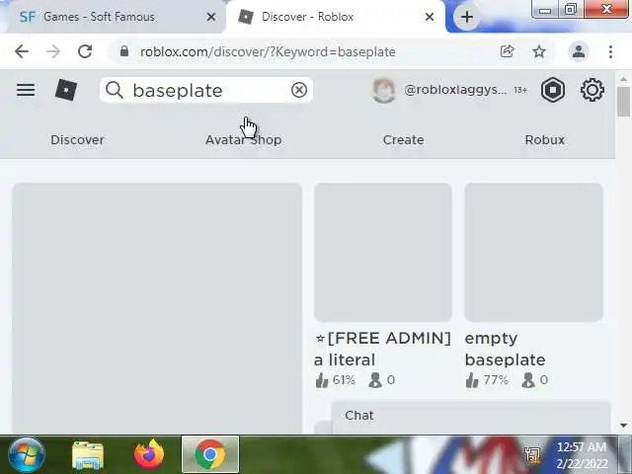Image resolution: width=632 pixels, height=474 pixels.
Task: Click the vertical scrollbar thumb
Action: click(623, 102)
